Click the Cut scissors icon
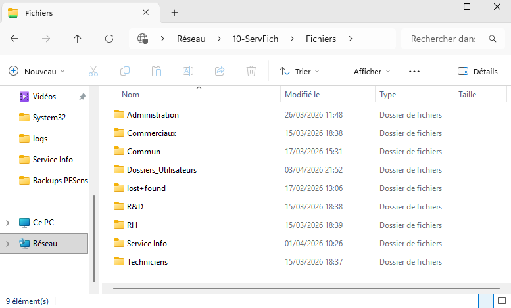 pos(93,71)
